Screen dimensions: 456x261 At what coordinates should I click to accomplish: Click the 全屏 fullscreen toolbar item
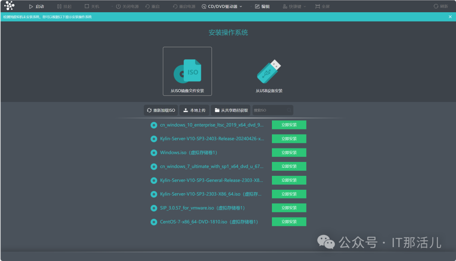(323, 6)
